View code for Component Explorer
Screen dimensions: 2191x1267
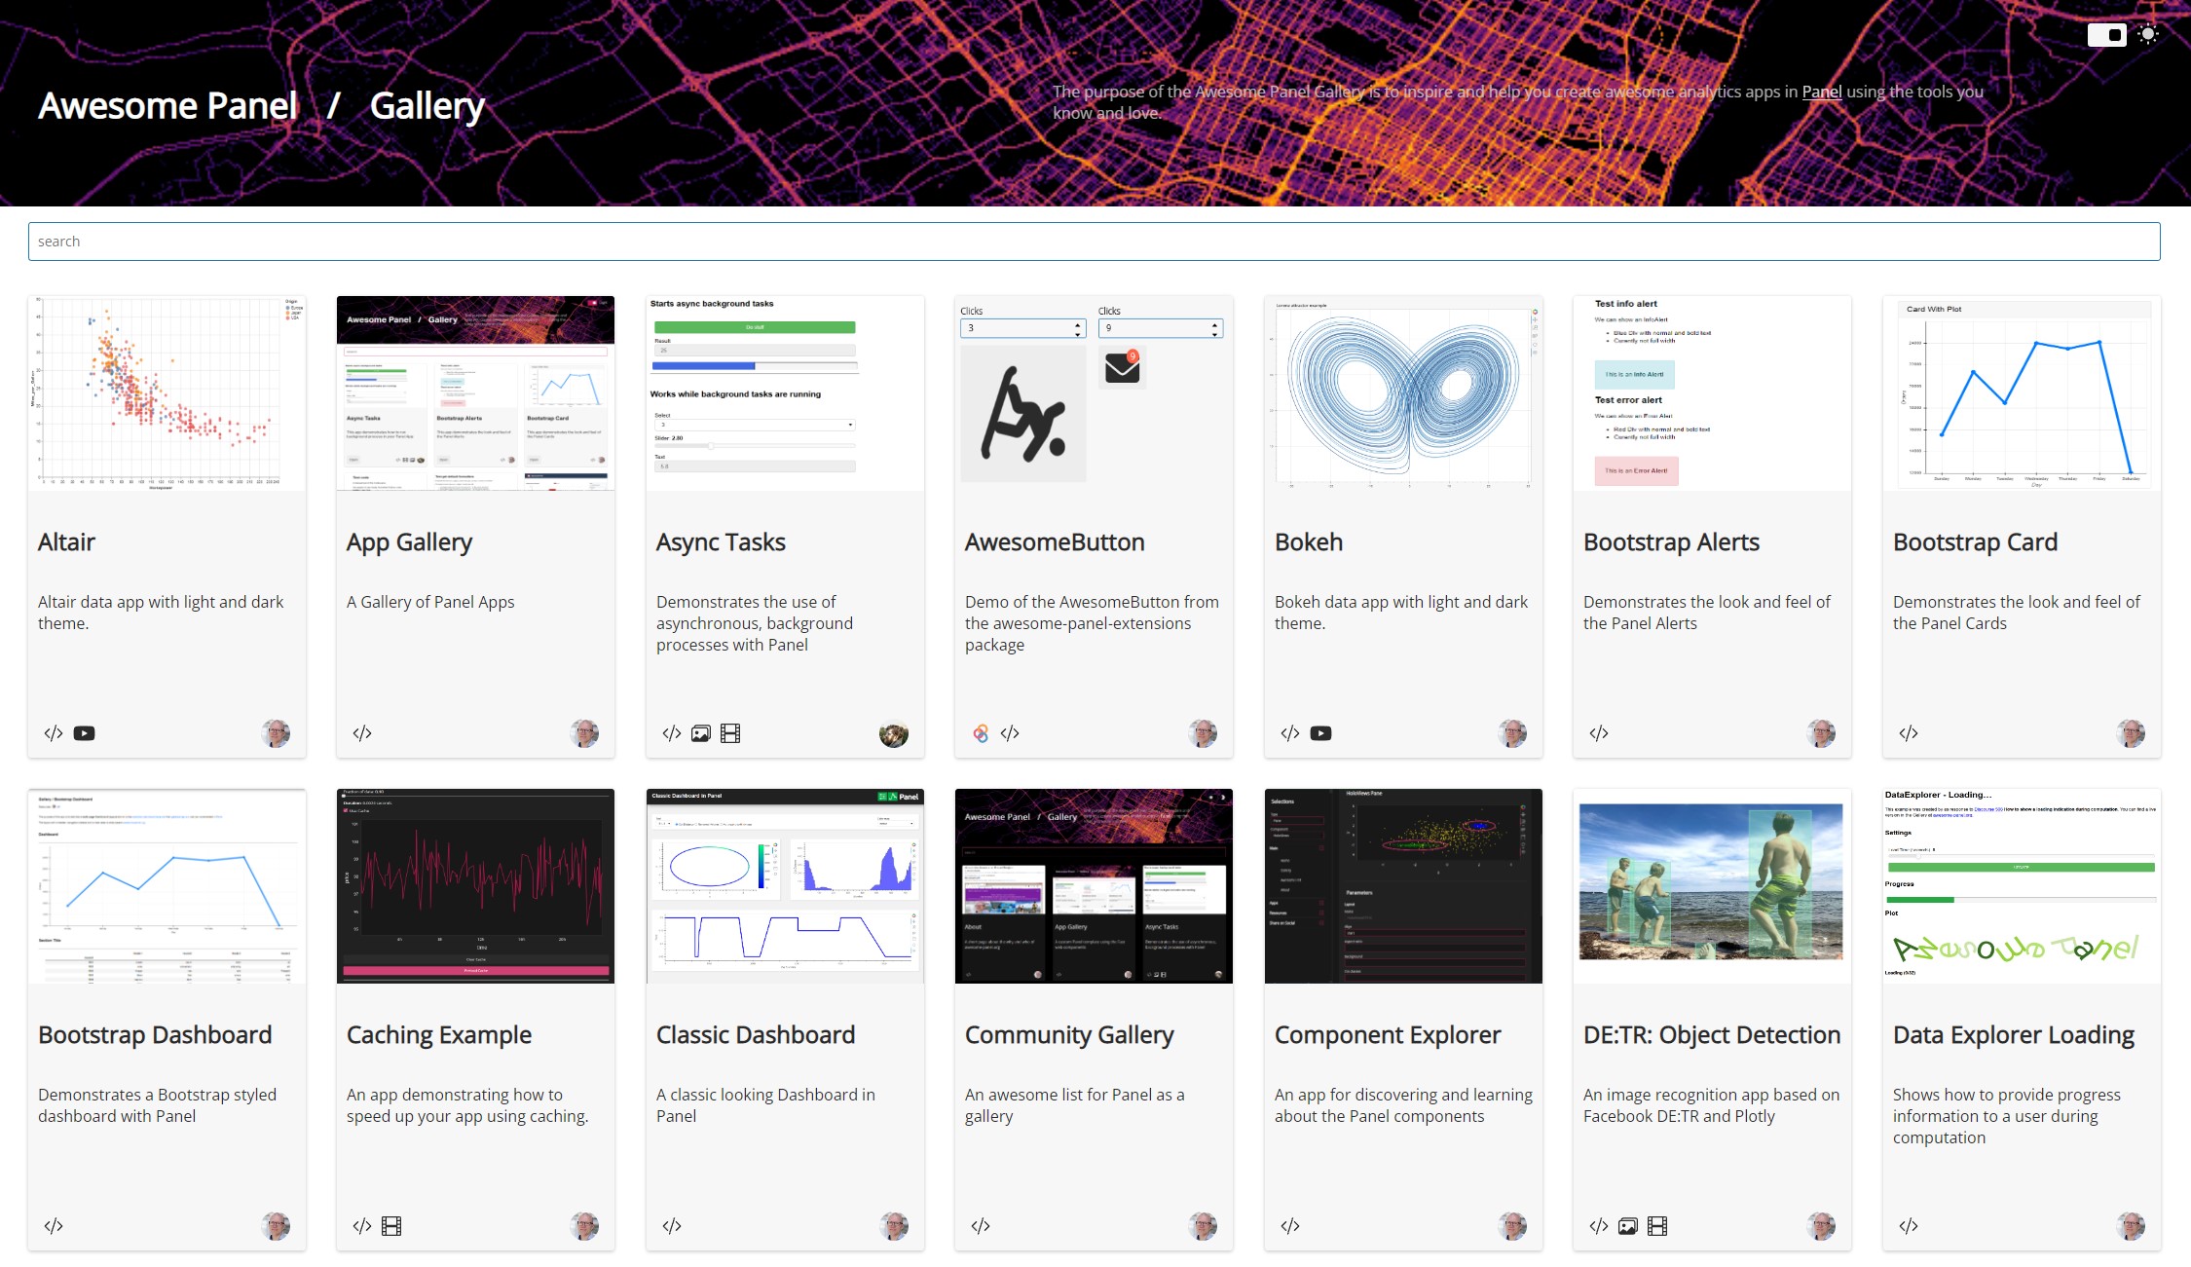(x=1289, y=1226)
